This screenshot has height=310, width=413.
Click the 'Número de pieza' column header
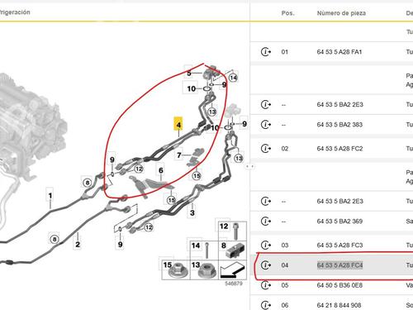[x=341, y=13]
